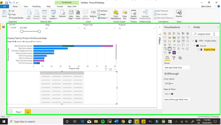
Task: Open Focus mode on the chart
Action: (x=111, y=69)
